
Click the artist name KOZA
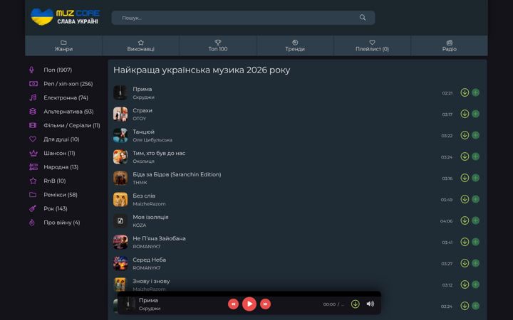click(140, 225)
